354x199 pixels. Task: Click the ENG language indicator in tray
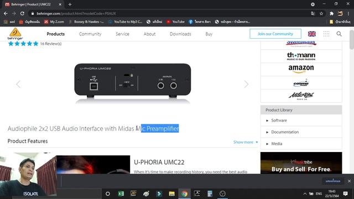pos(319,193)
